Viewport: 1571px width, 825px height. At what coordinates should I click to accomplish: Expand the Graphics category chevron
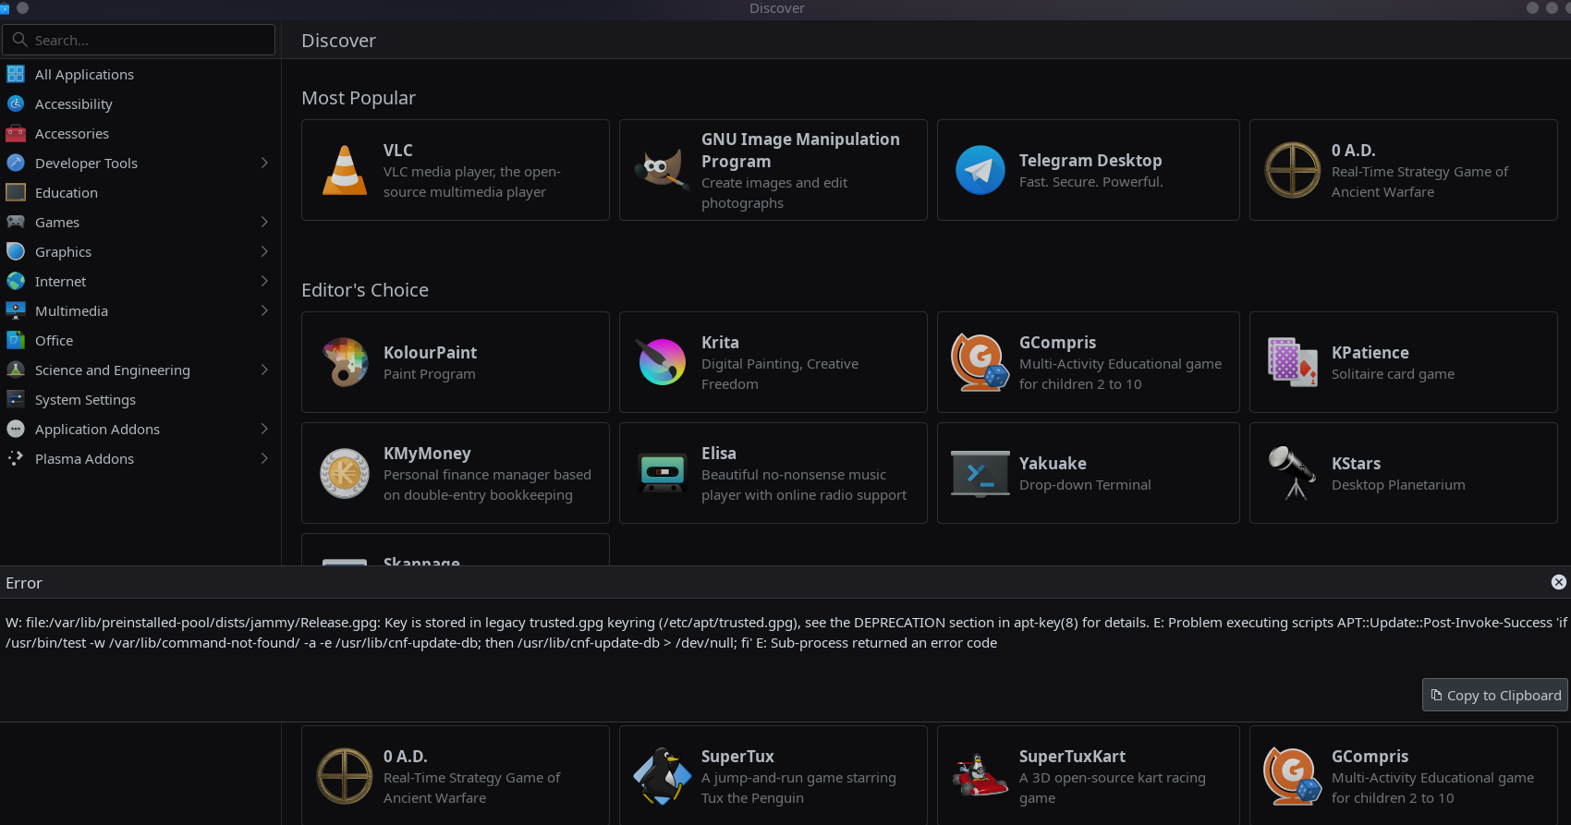pyautogui.click(x=264, y=251)
